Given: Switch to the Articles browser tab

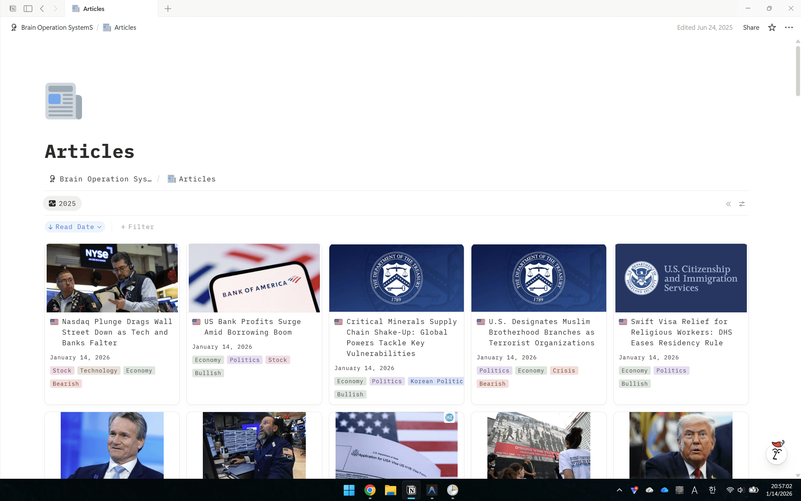Looking at the screenshot, I should (94, 8).
